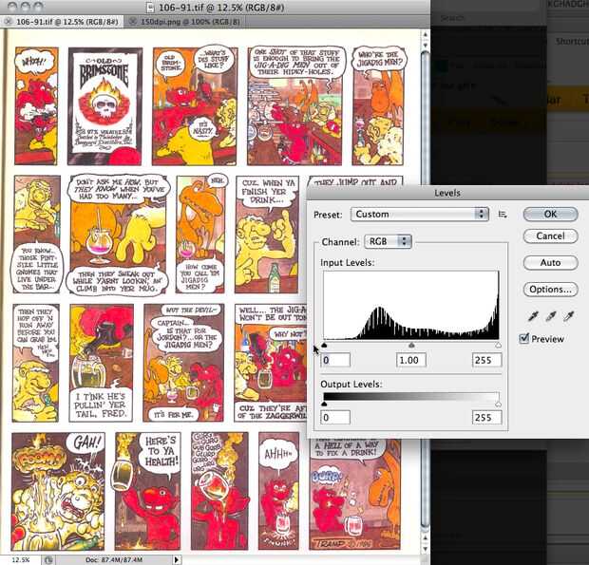Click the Old Brimstone comic panel
Viewport: 589px width, 565px height.
[104, 106]
